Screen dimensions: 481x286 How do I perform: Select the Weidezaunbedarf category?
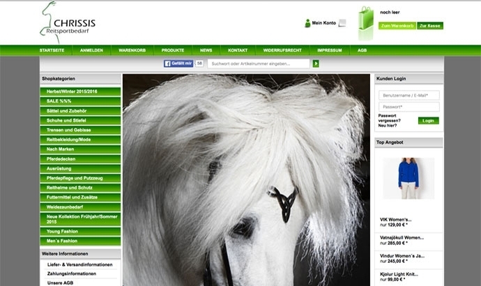tap(80, 207)
